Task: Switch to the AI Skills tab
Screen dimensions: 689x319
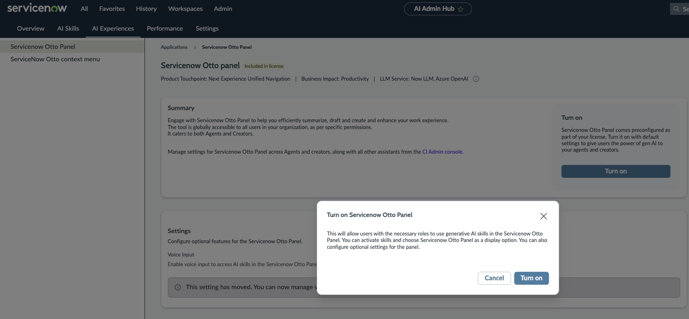Action: [x=68, y=28]
